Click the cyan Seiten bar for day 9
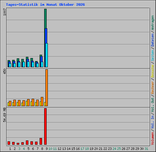 pos(47,55)
